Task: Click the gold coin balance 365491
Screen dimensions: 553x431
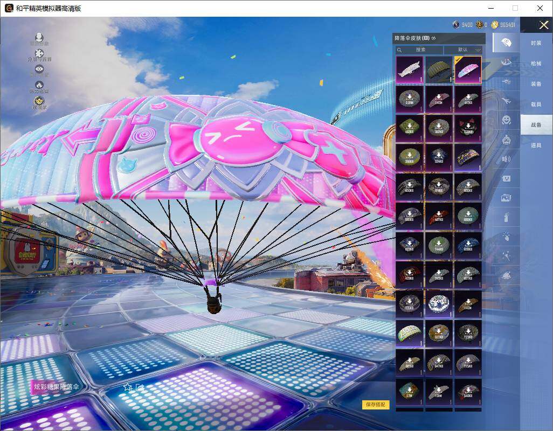Action: click(508, 25)
